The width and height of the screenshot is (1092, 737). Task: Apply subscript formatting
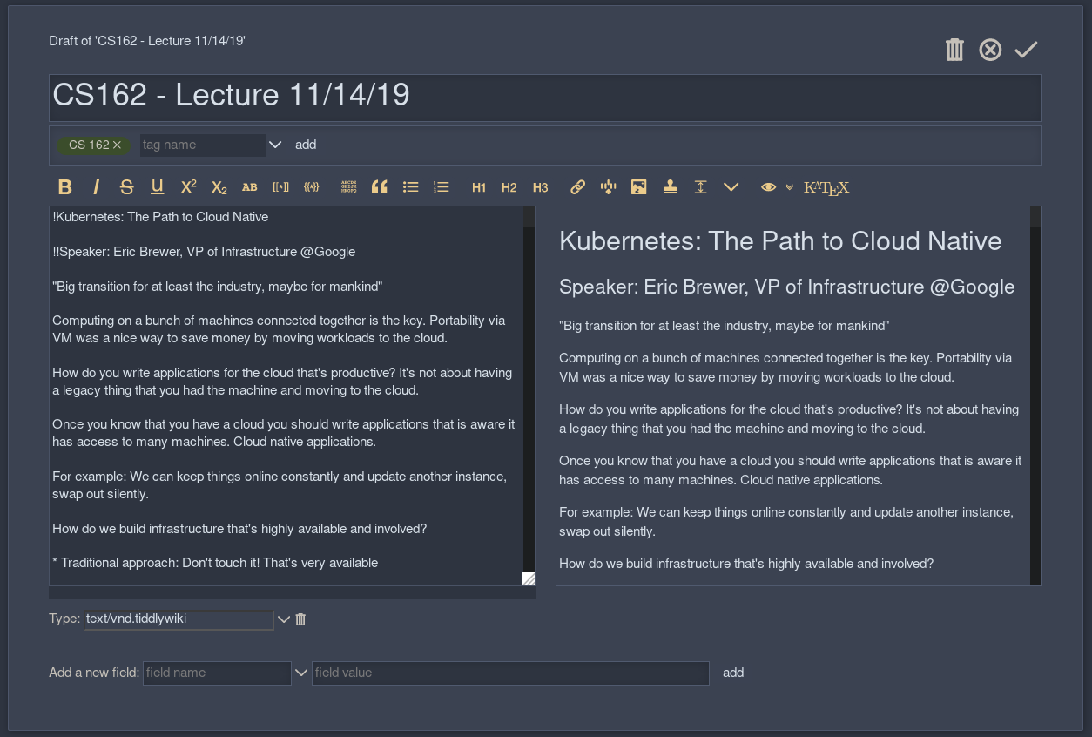(x=219, y=186)
